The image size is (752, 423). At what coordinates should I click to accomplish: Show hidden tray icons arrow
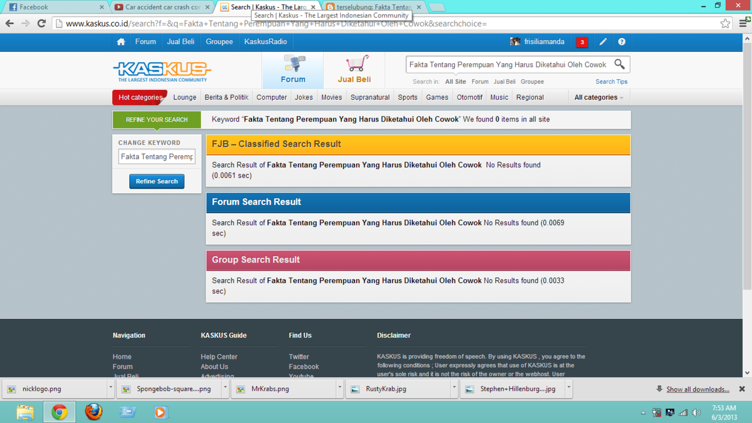click(643, 412)
